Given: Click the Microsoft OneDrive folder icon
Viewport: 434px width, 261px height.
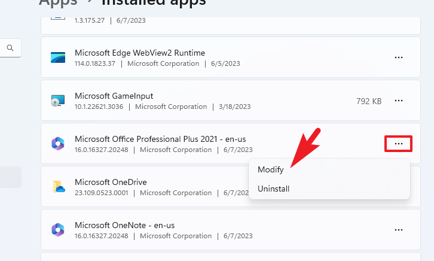Looking at the screenshot, I should 59,187.
